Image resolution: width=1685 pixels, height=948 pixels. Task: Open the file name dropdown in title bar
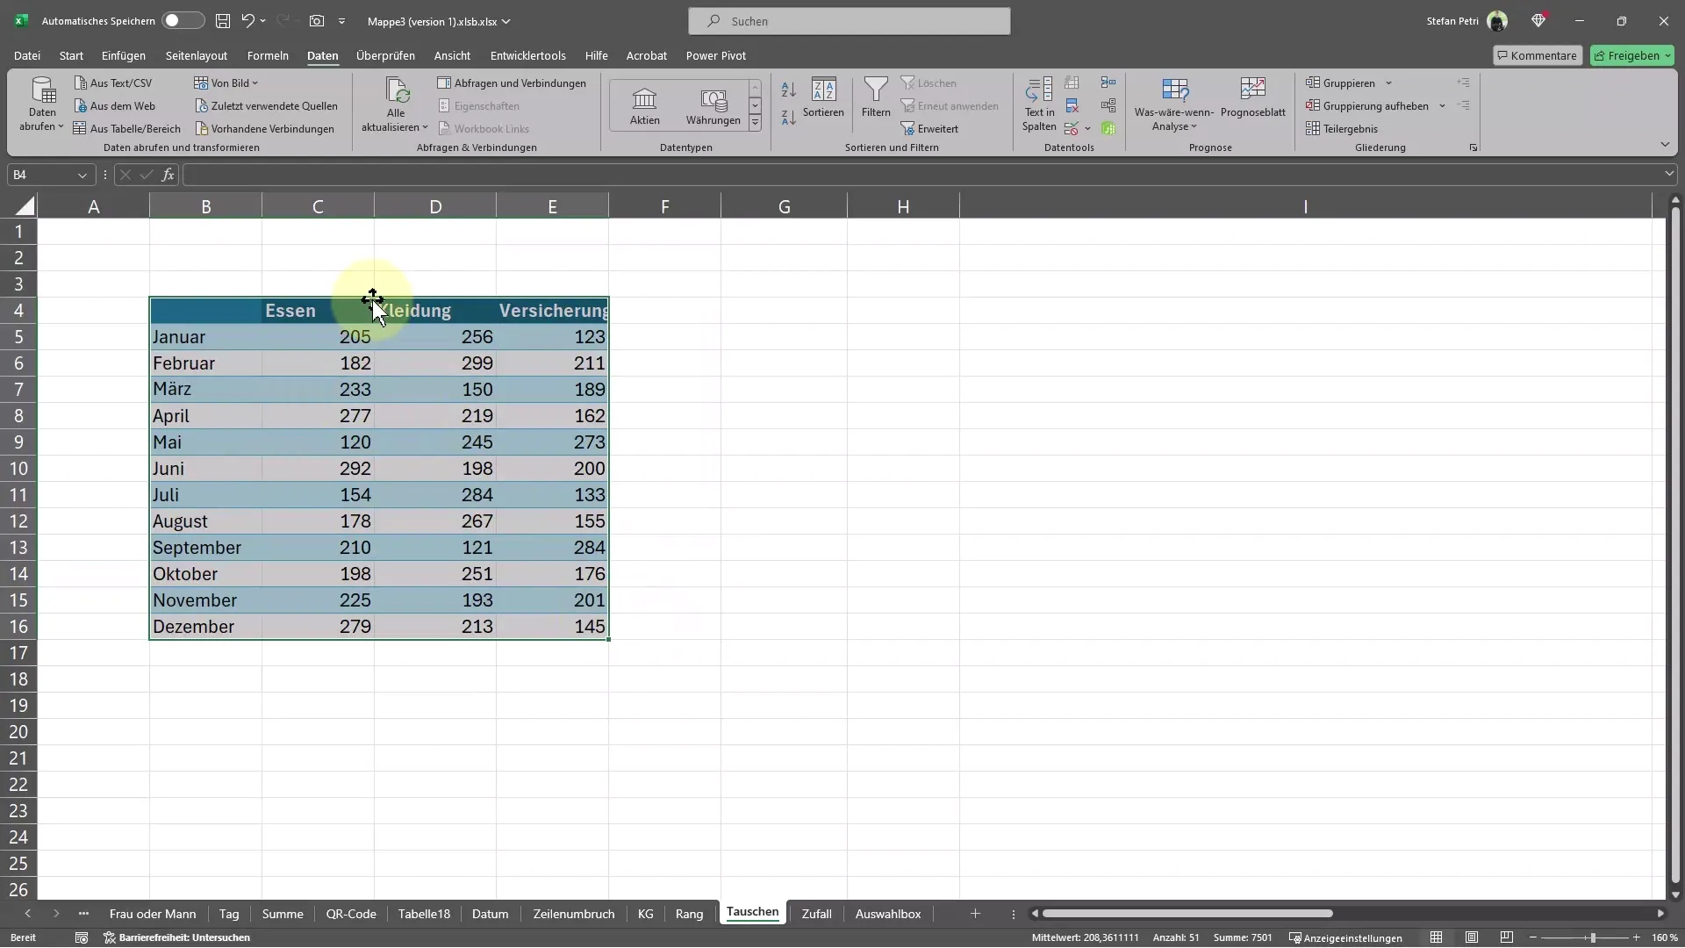coord(505,21)
